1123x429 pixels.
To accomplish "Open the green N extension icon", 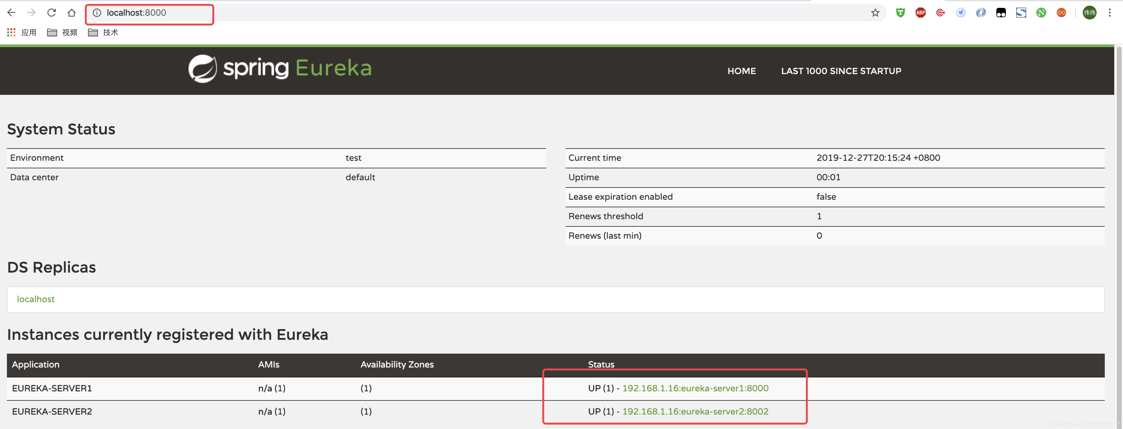I will pos(1041,13).
